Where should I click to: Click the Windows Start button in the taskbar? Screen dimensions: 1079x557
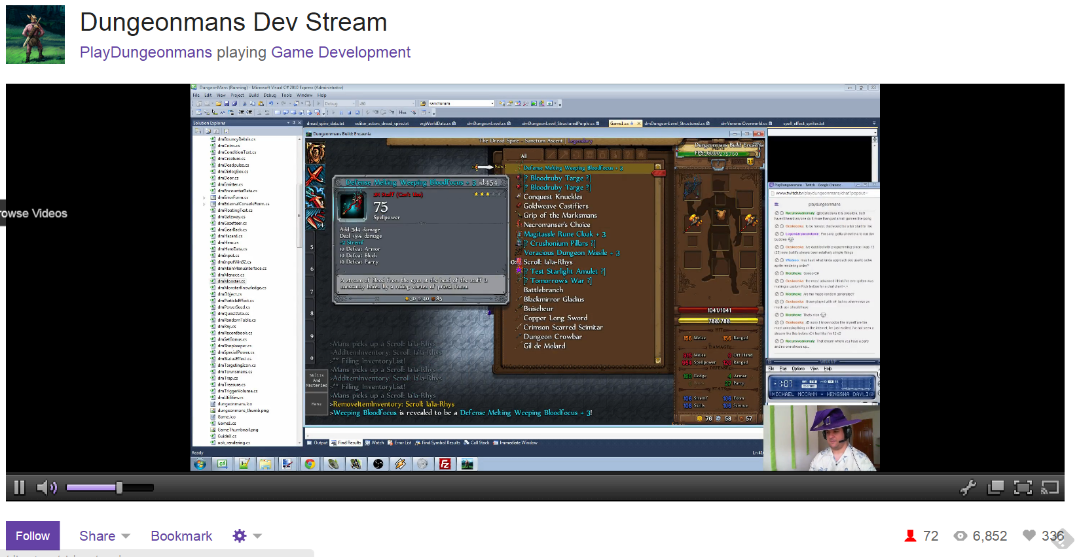tap(200, 464)
